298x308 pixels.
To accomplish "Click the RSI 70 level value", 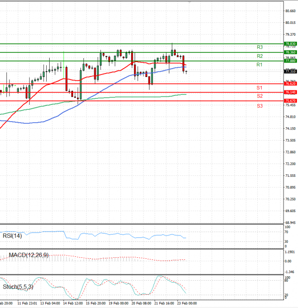I will point(287,232).
